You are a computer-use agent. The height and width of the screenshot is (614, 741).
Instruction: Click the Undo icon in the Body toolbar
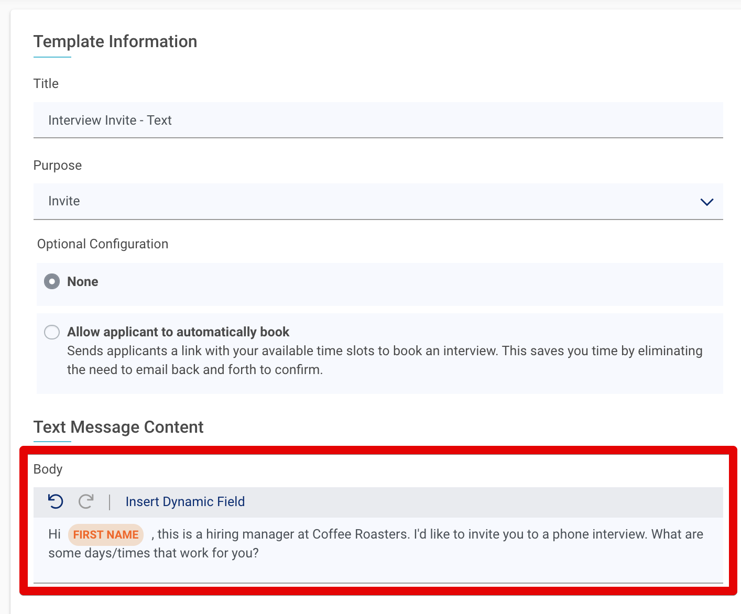[55, 501]
